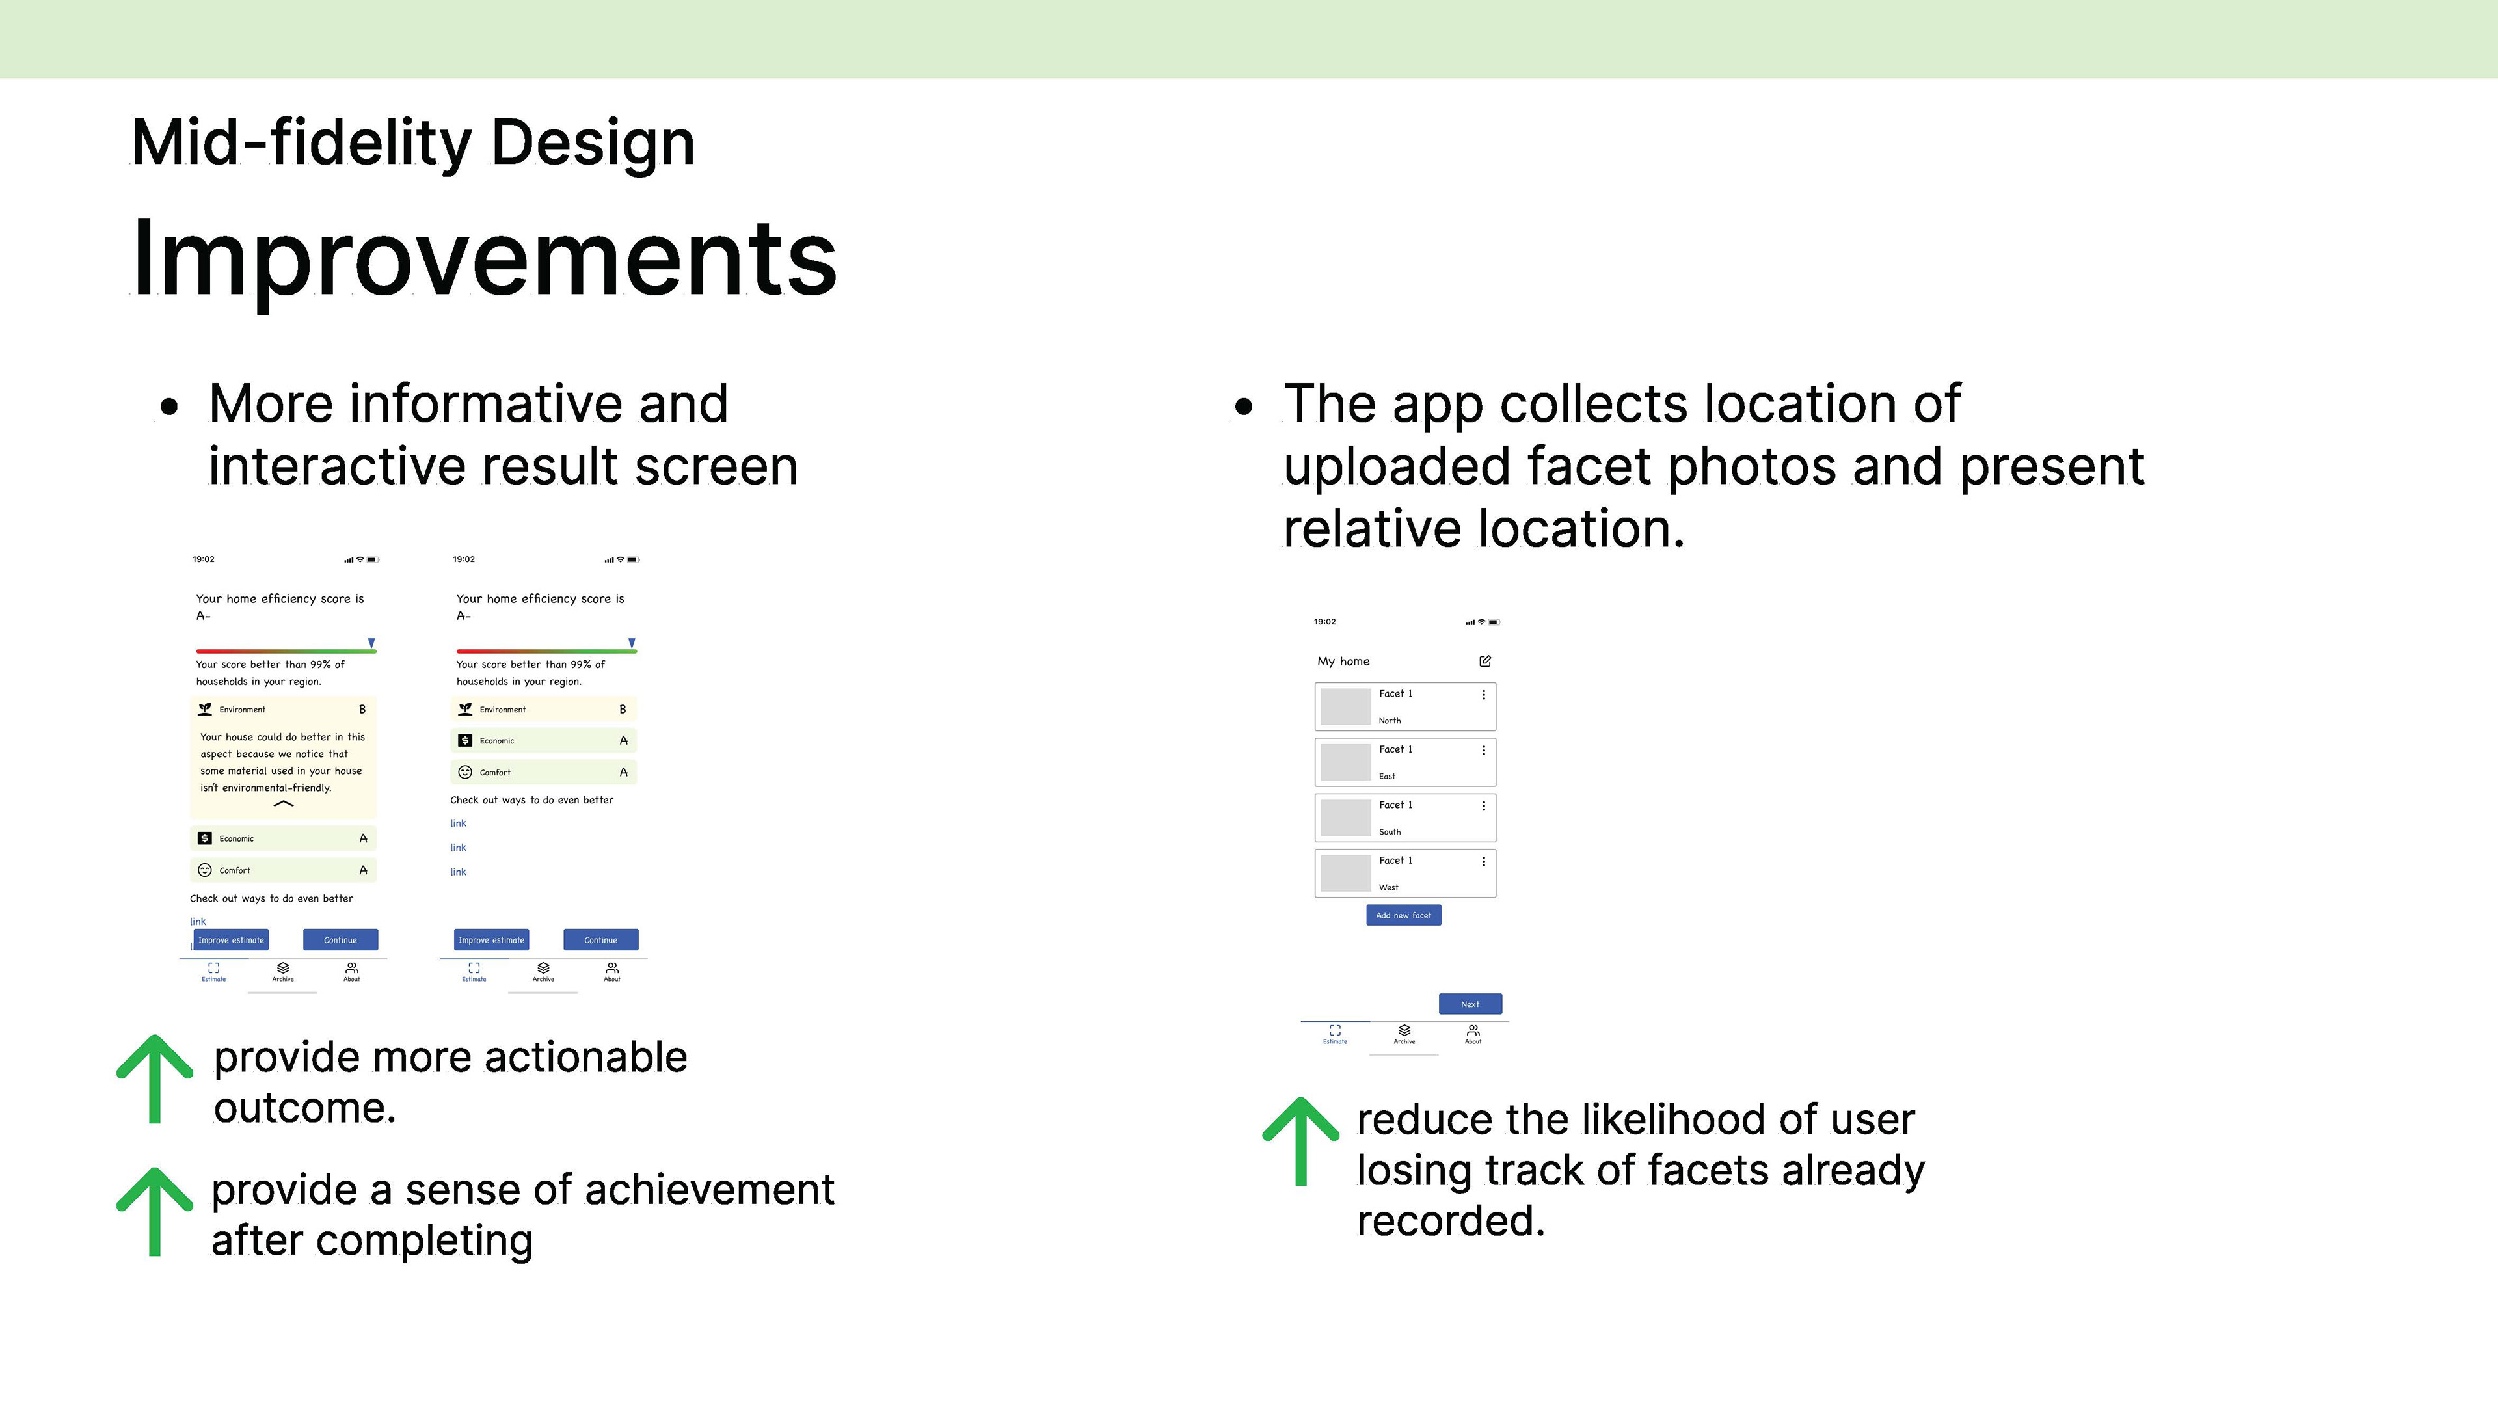Click the 'My home' screen title
This screenshot has height=1405, width=2498.
coord(1343,662)
